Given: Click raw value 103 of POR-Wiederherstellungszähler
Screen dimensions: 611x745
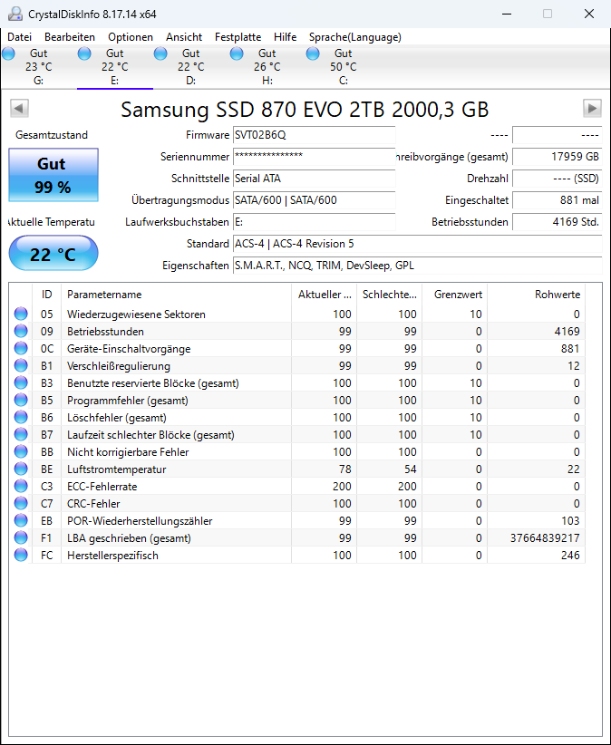Looking at the screenshot, I should tap(570, 521).
